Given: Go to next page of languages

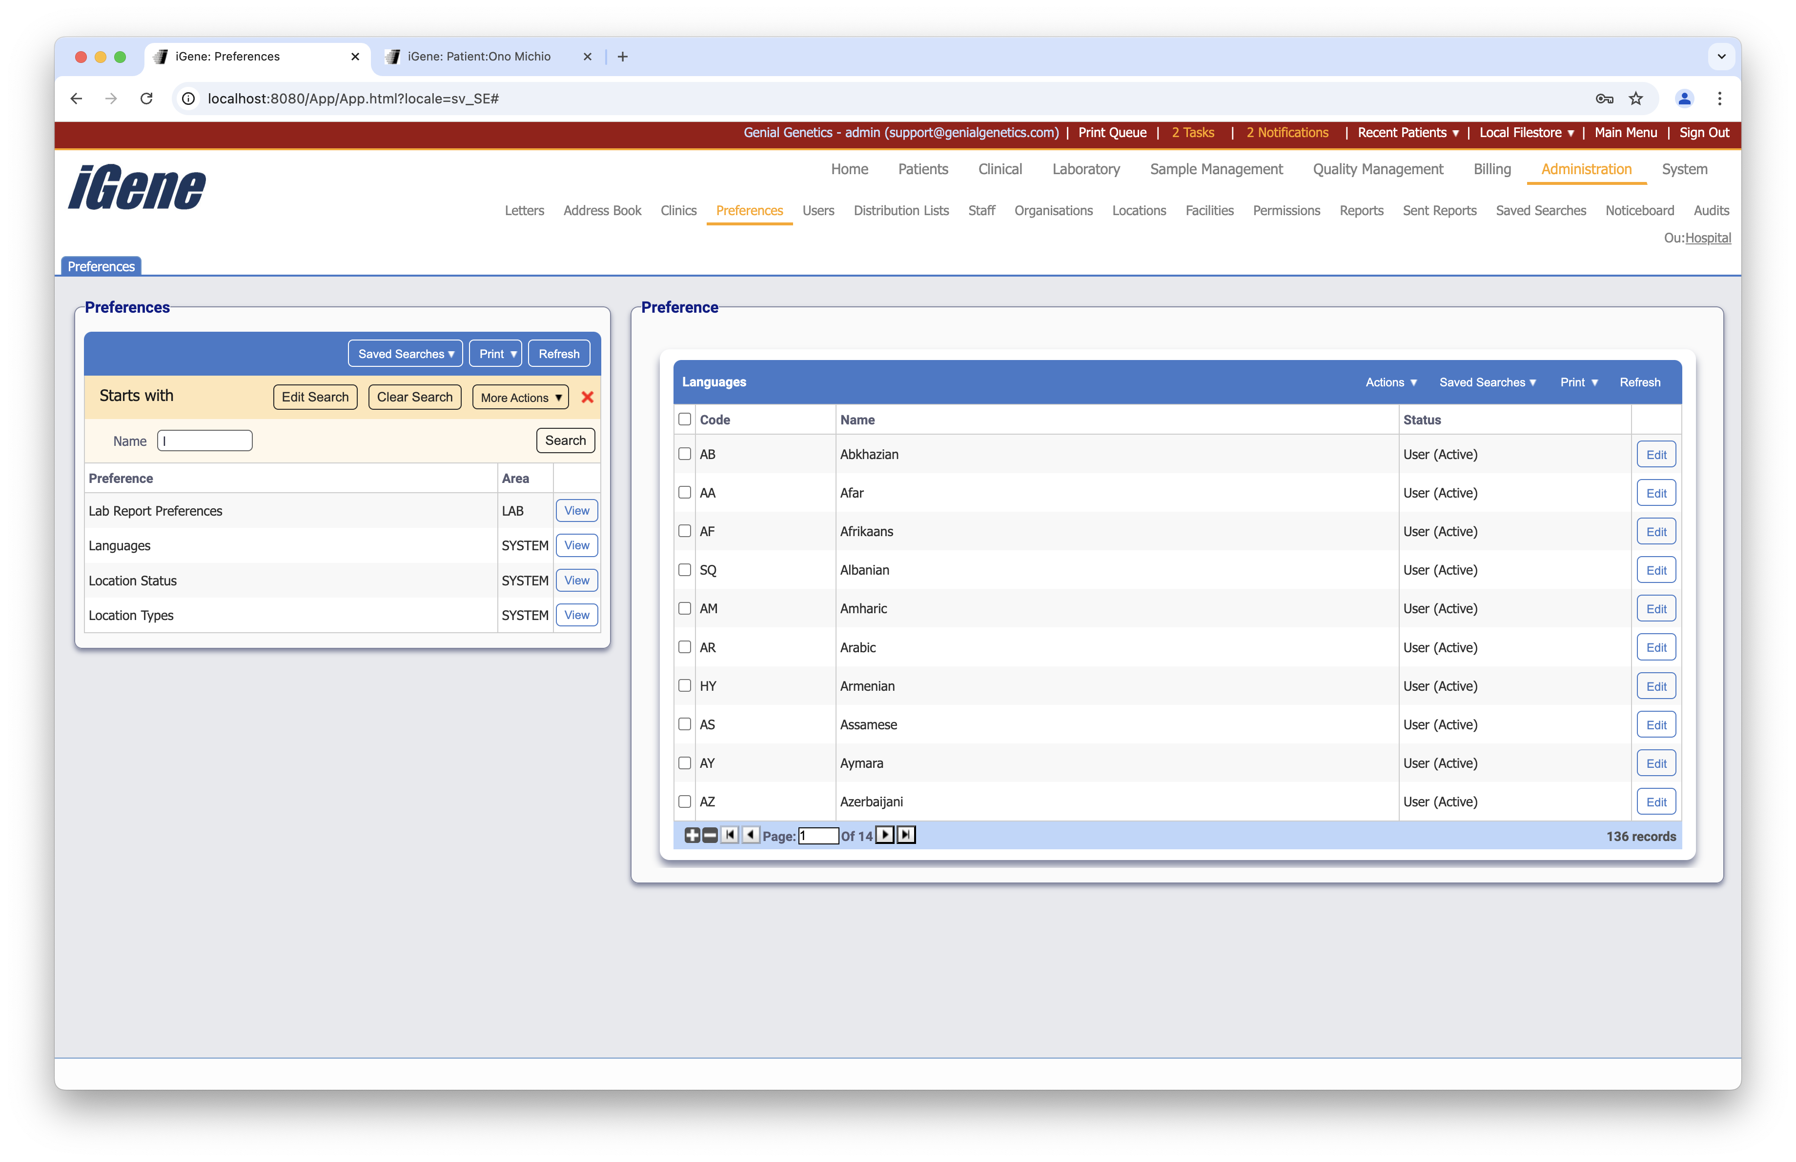Looking at the screenshot, I should (885, 835).
